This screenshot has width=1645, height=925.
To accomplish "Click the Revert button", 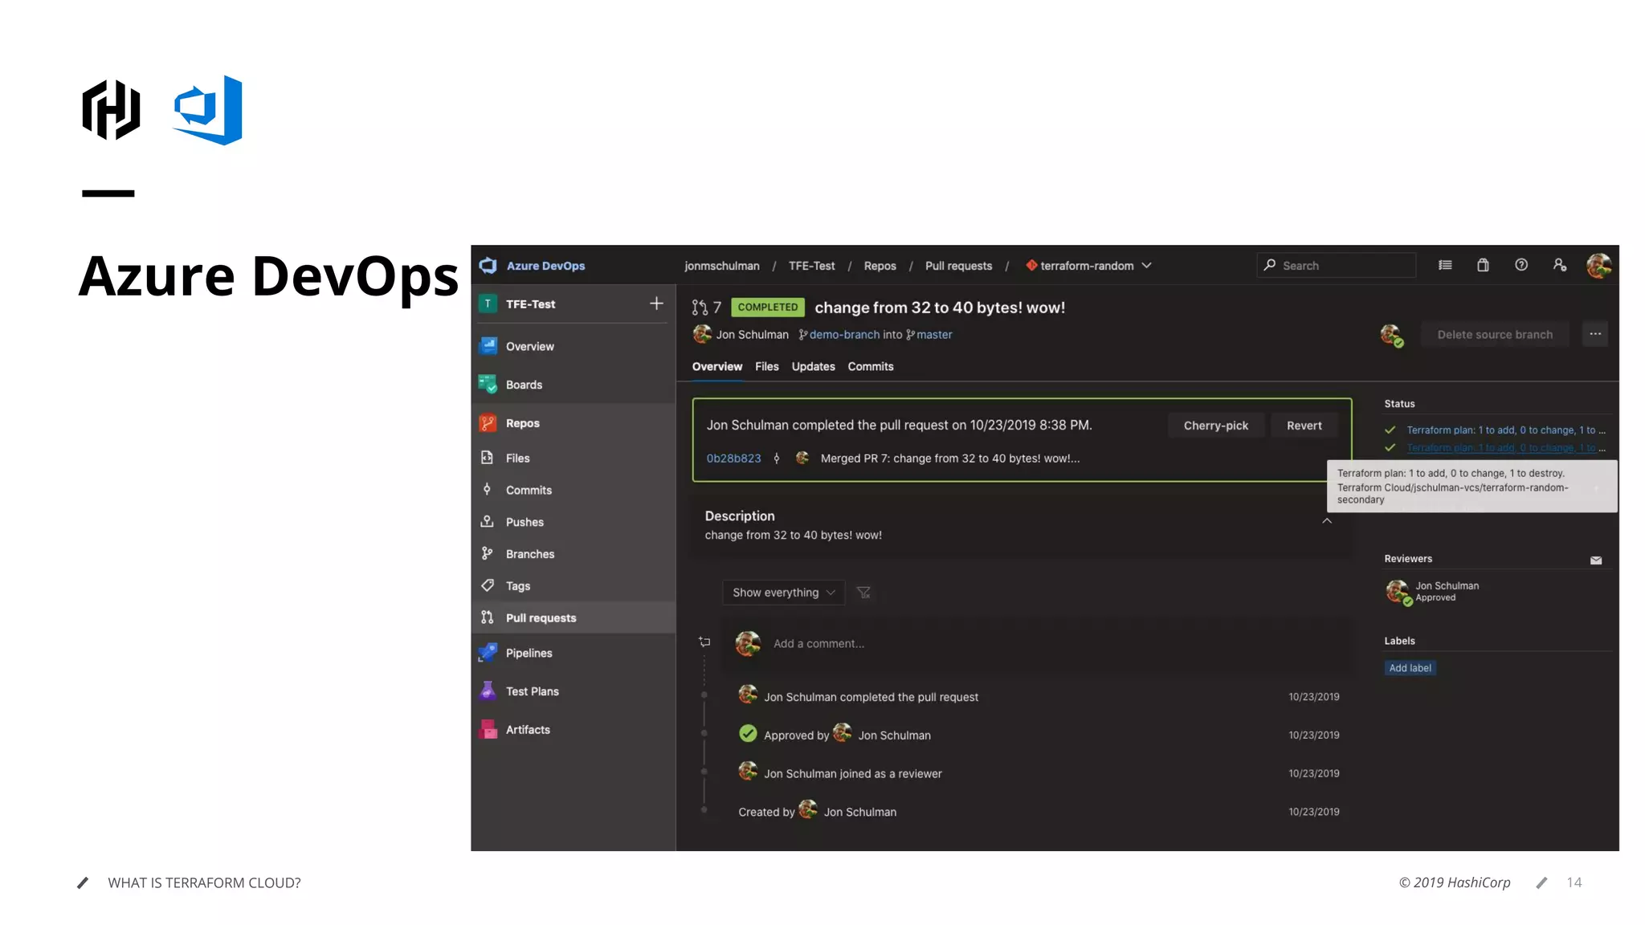I will click(x=1304, y=426).
